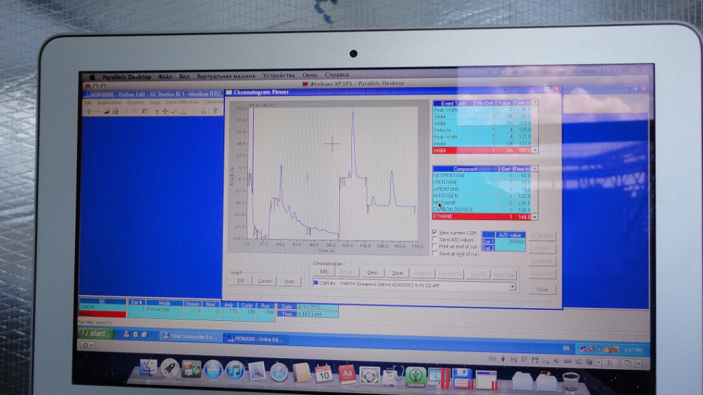Image resolution: width=703 pixels, height=395 pixels.
Task: Click the Graph Print button
Action: tap(290, 281)
